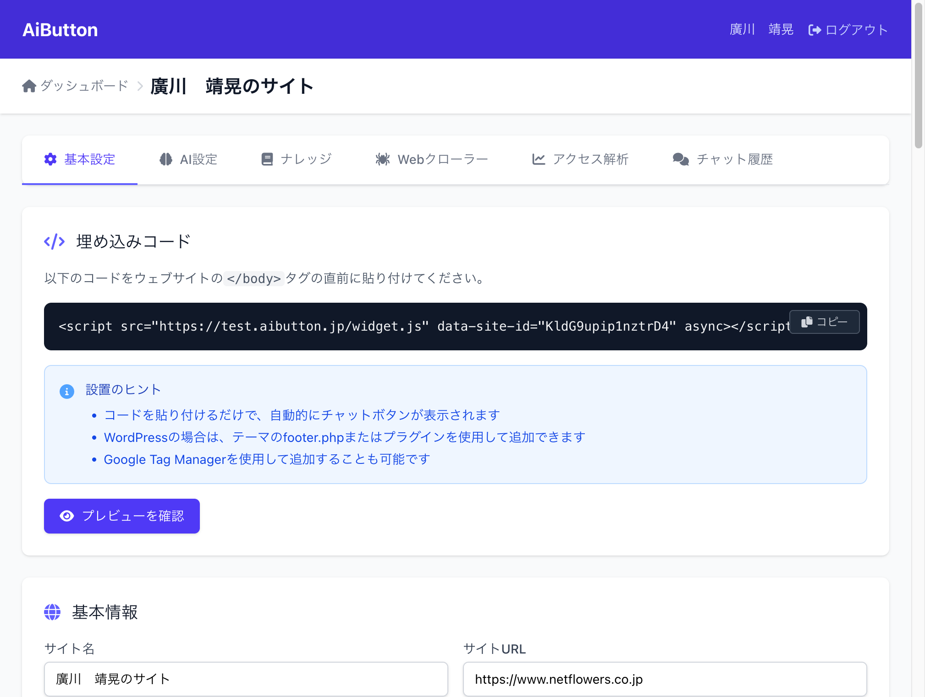
Task: Copy the embed code with コピー button
Action: [824, 322]
